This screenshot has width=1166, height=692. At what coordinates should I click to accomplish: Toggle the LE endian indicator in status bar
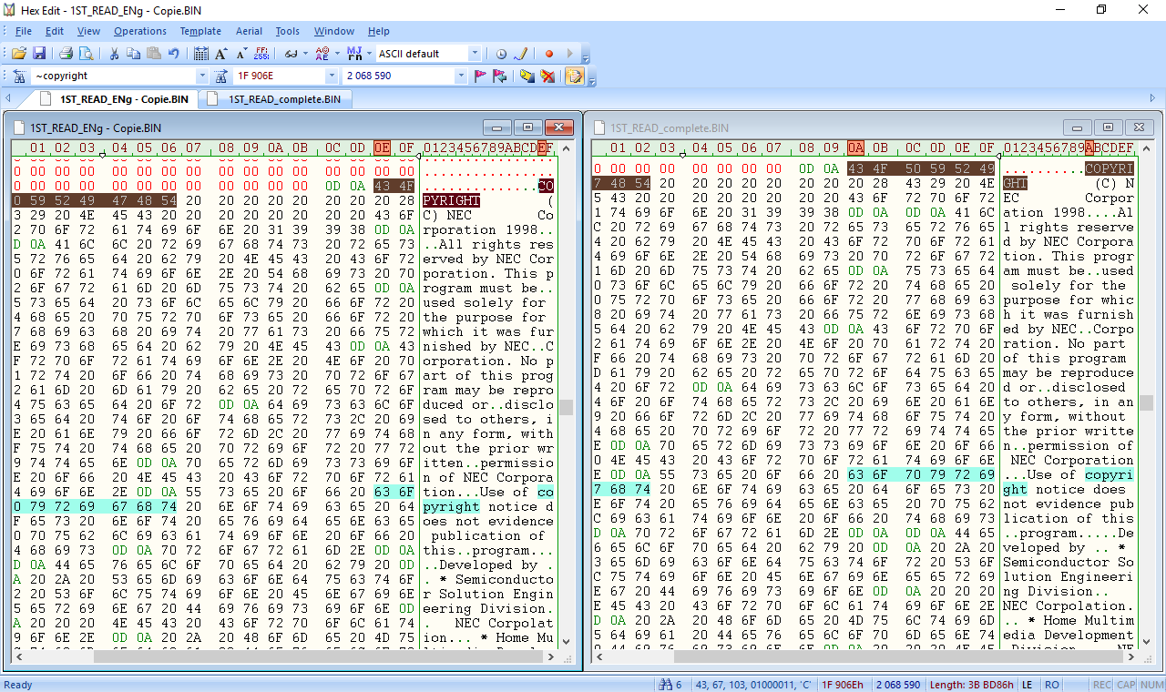point(1028,685)
